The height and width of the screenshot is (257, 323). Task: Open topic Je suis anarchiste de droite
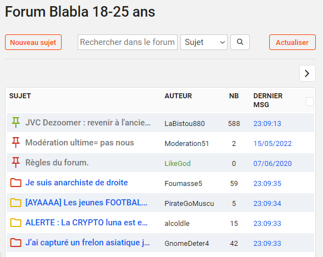click(x=77, y=183)
